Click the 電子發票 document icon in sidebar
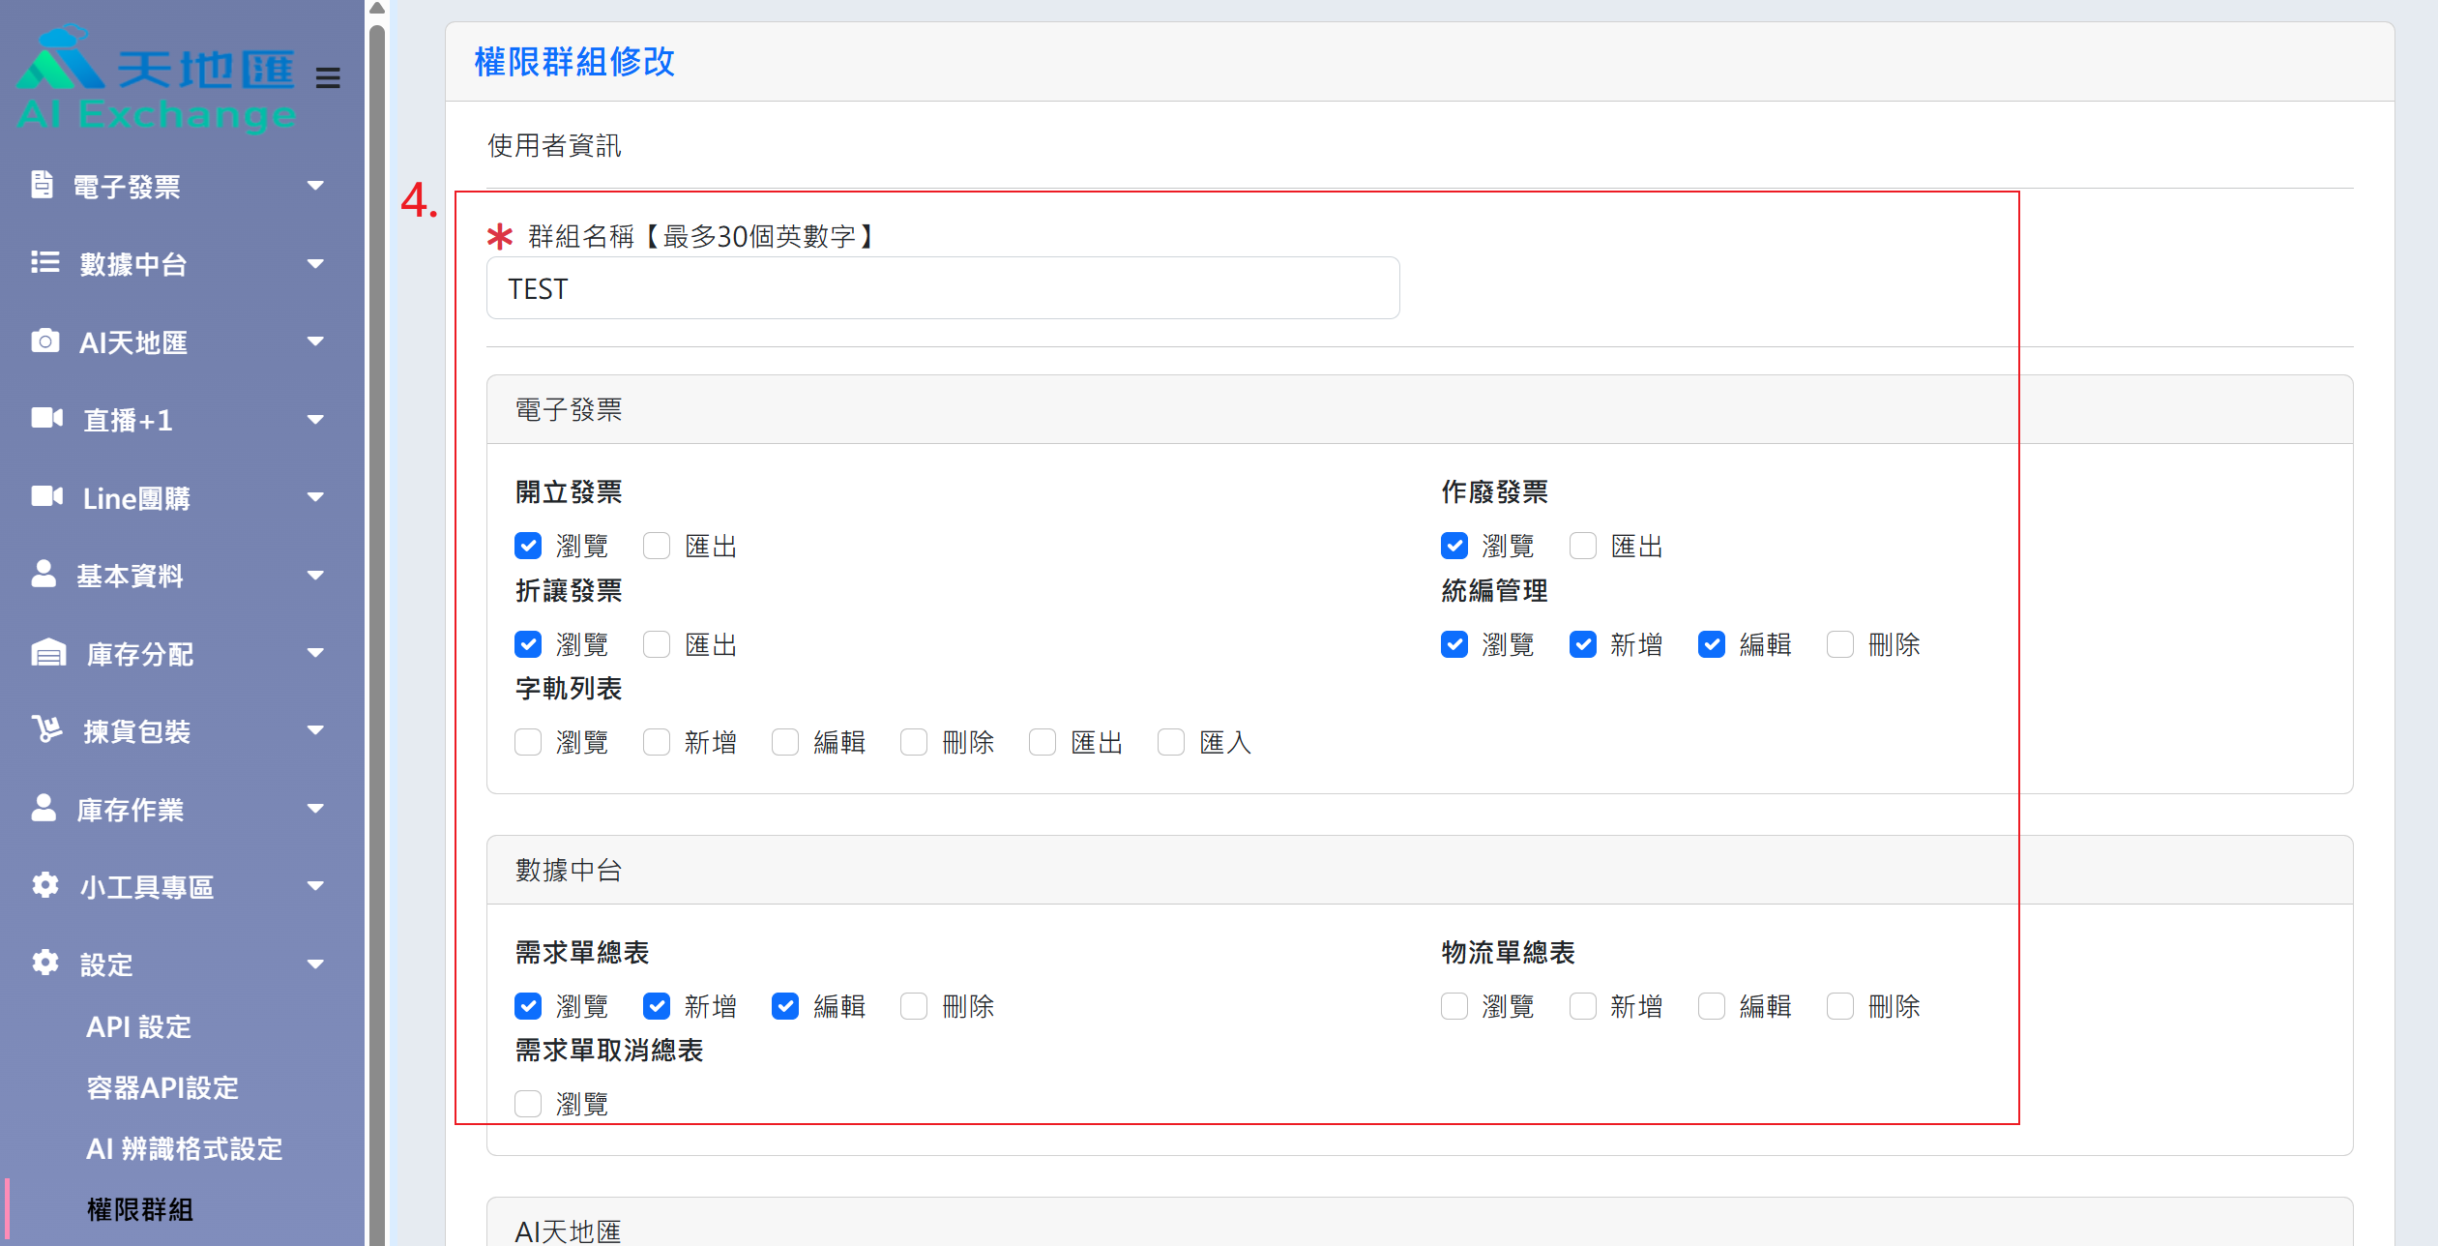Viewport: 2438px width, 1246px height. (42, 185)
